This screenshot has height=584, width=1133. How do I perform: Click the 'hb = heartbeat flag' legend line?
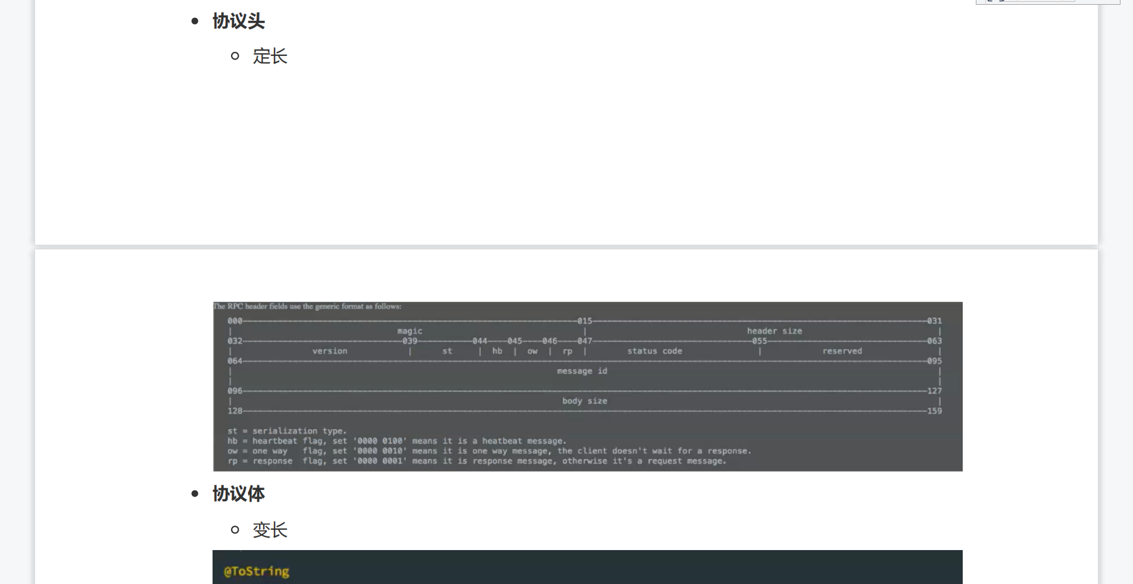click(x=397, y=441)
